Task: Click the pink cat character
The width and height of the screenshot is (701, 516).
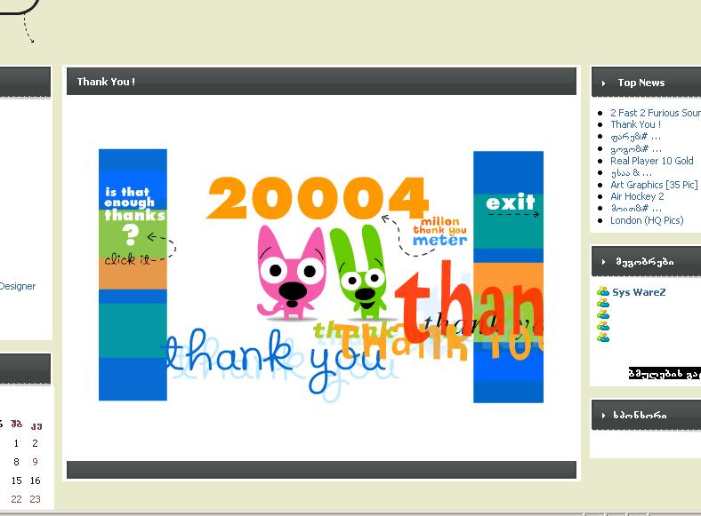Action: 290,273
